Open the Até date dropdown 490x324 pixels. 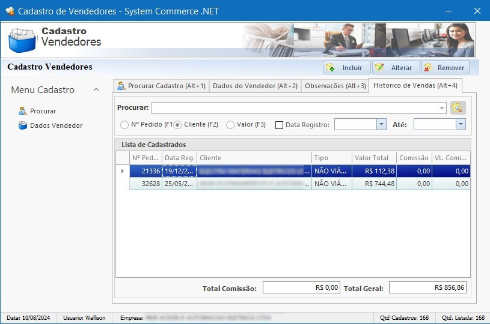(461, 124)
